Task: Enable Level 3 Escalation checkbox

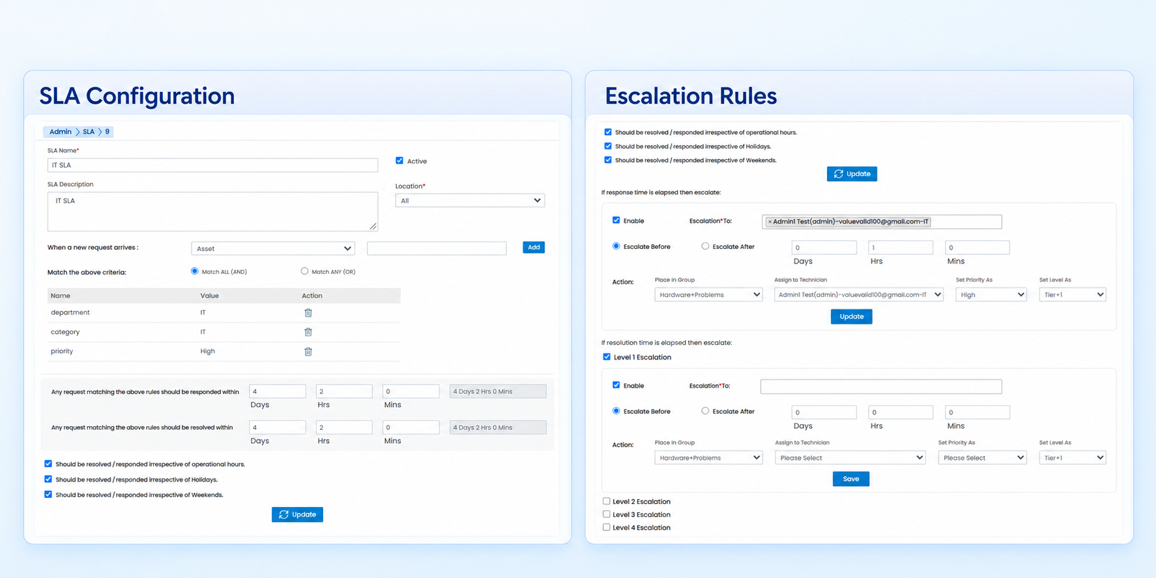Action: tap(607, 514)
